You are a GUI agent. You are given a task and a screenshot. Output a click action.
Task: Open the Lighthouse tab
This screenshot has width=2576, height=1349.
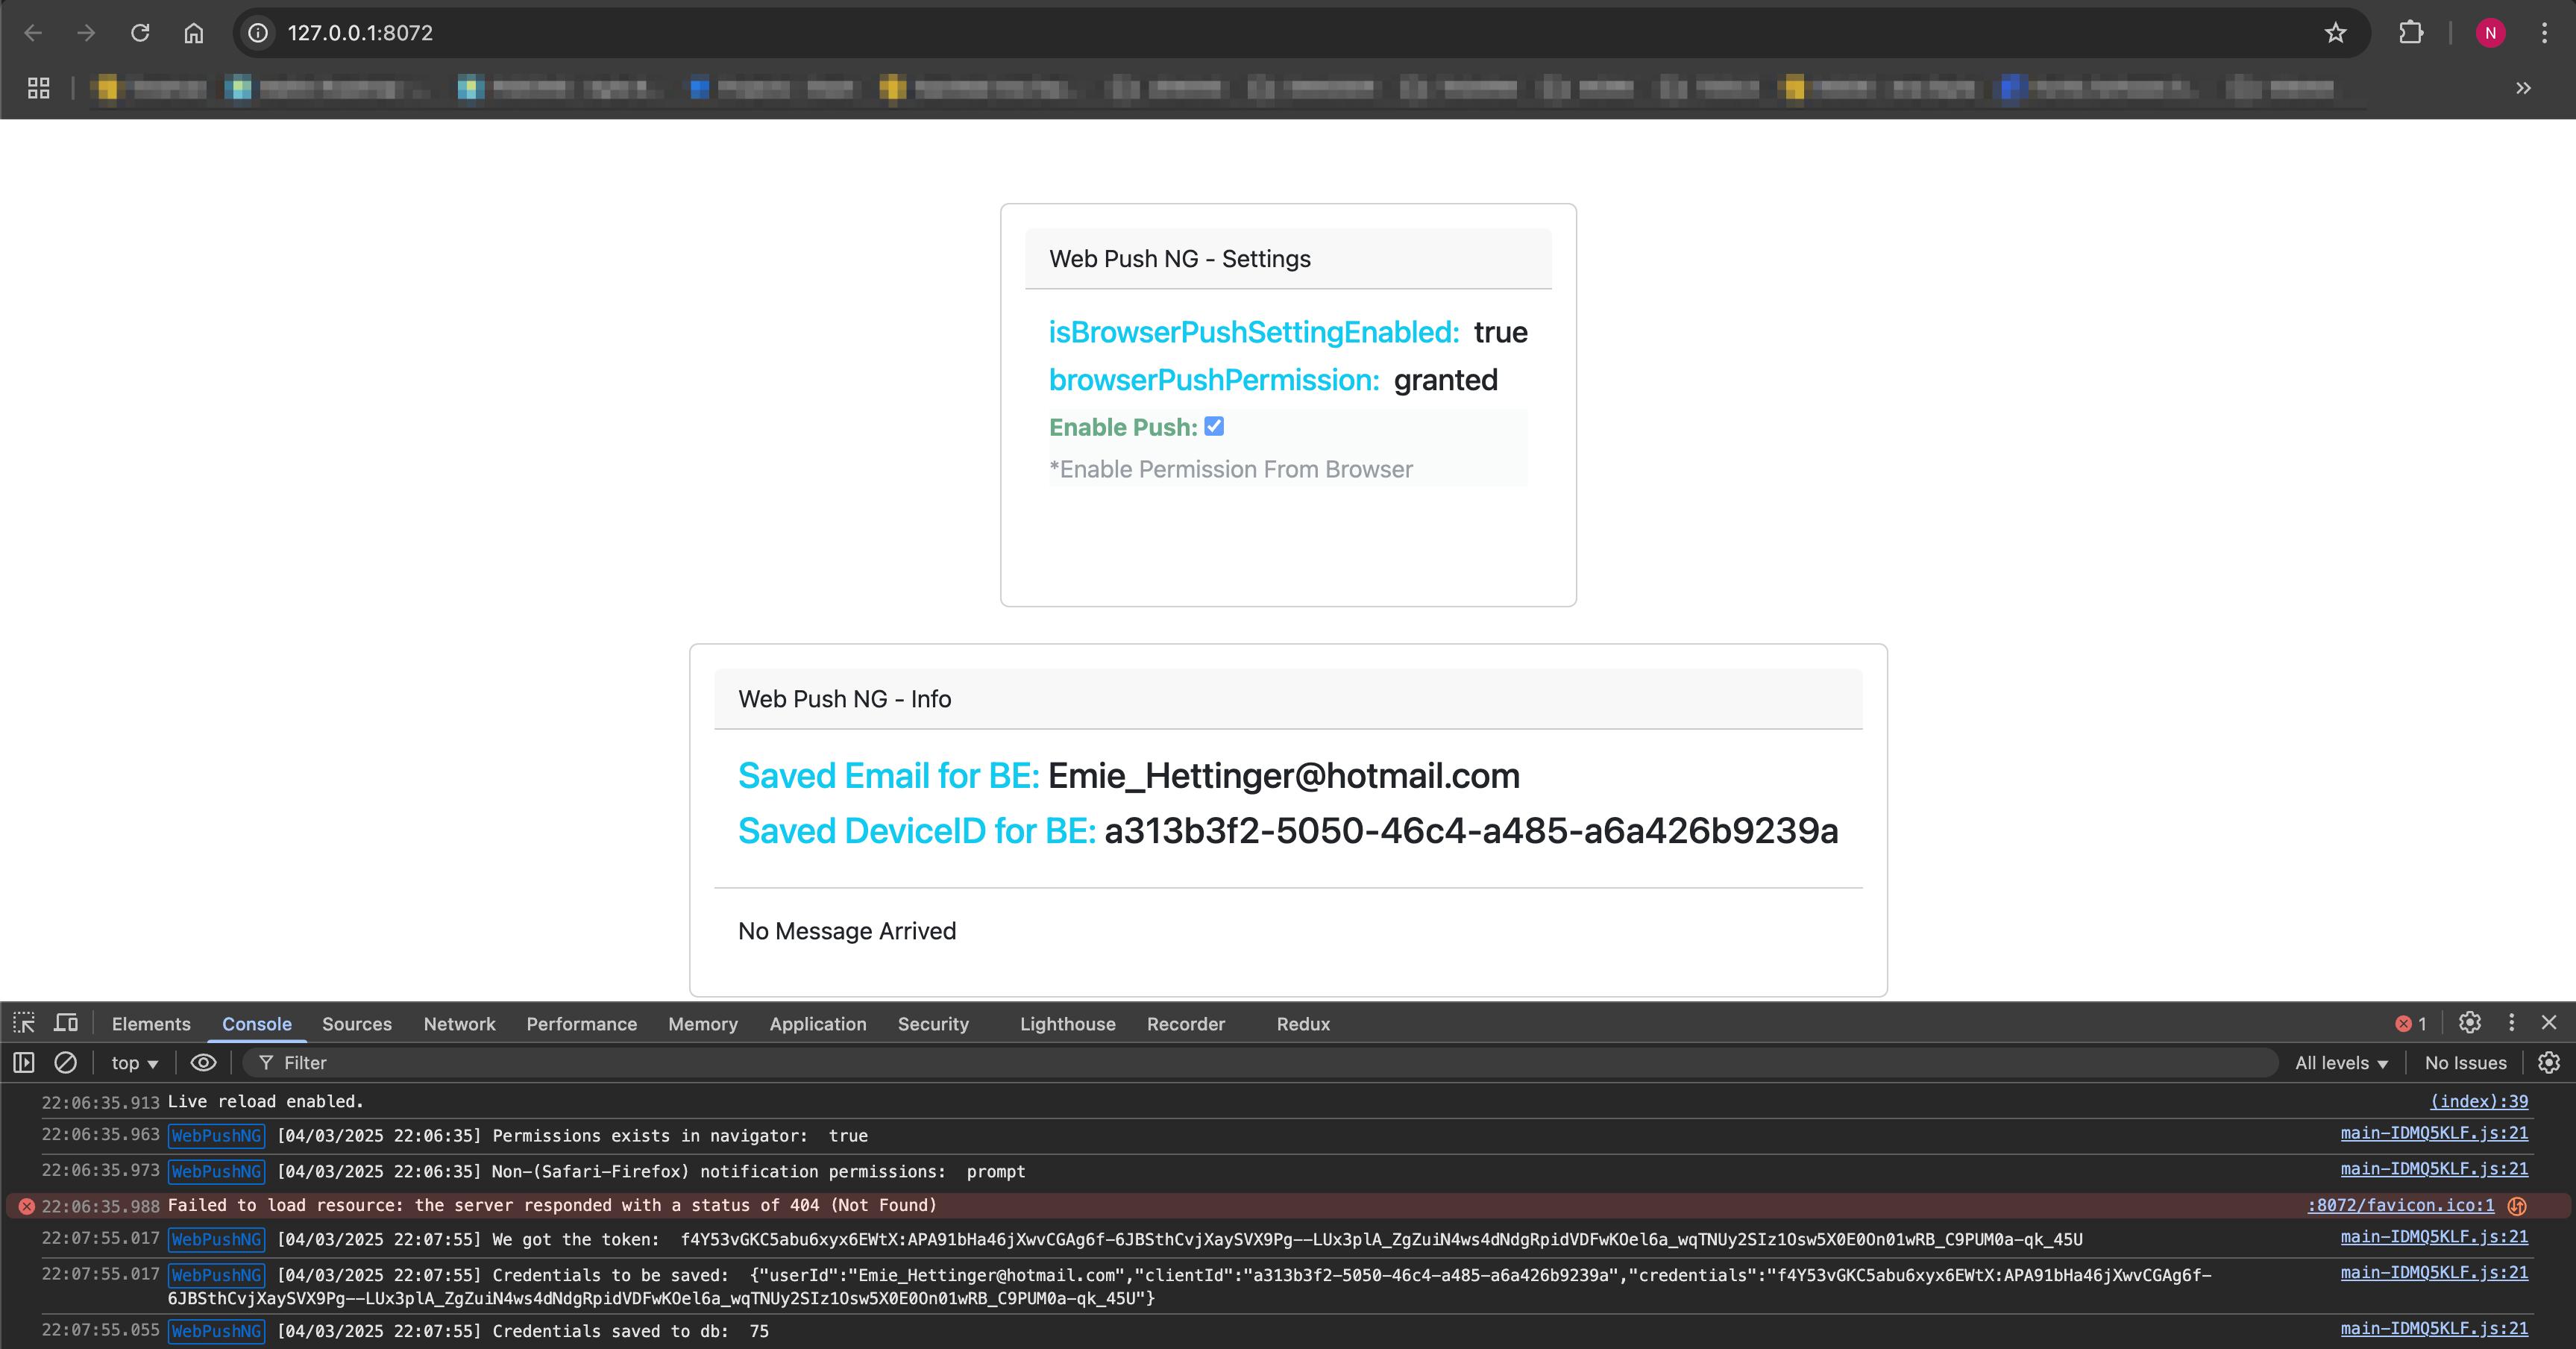click(1068, 1024)
